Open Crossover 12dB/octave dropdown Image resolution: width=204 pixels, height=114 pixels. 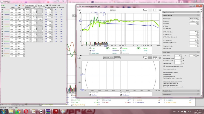pos(194,21)
